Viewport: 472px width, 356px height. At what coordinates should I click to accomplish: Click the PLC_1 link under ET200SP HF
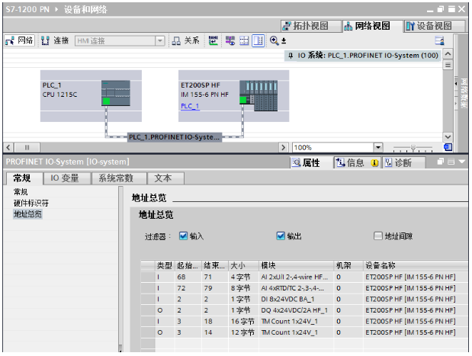click(x=189, y=106)
